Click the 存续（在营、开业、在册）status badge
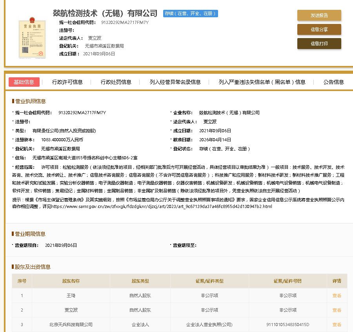 pyautogui.click(x=190, y=14)
